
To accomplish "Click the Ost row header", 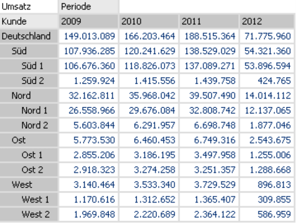I will (29, 140).
